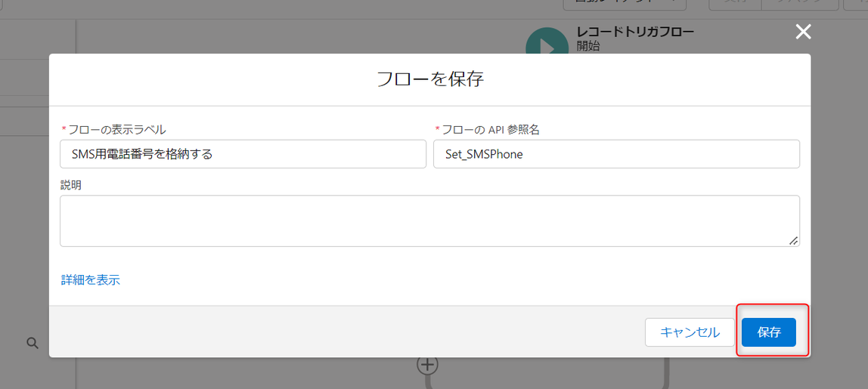
Task: Click the plus add-element icon on canvas
Action: click(427, 364)
